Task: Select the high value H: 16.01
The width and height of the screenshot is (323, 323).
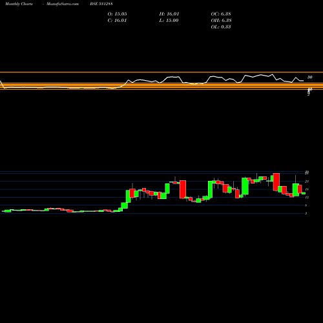Action: point(169,14)
